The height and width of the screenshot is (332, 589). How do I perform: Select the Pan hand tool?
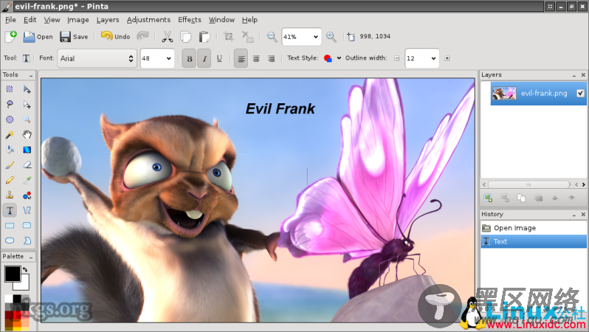click(x=27, y=134)
